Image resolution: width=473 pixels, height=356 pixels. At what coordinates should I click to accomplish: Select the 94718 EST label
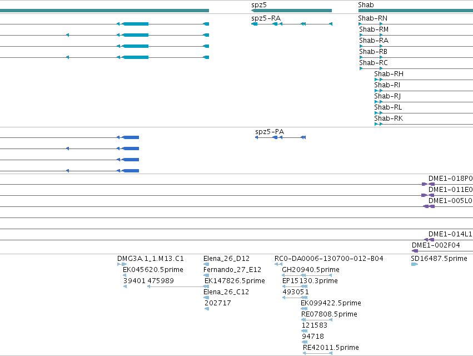313,337
